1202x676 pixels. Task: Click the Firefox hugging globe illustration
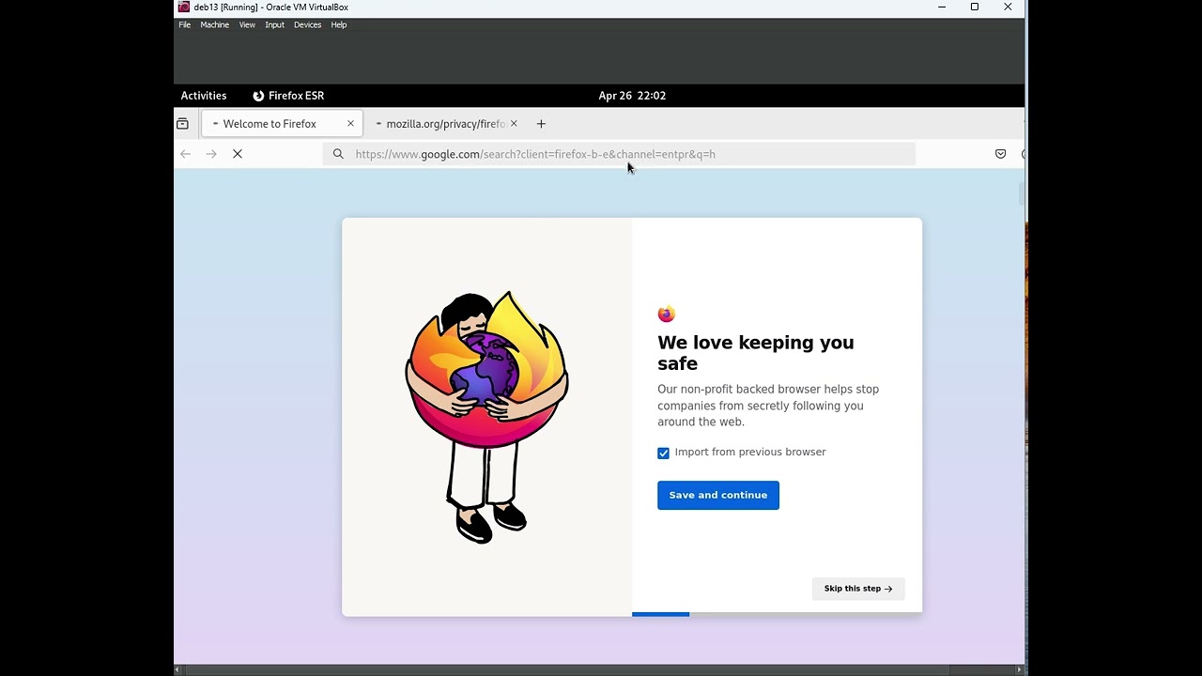pyautogui.click(x=486, y=417)
